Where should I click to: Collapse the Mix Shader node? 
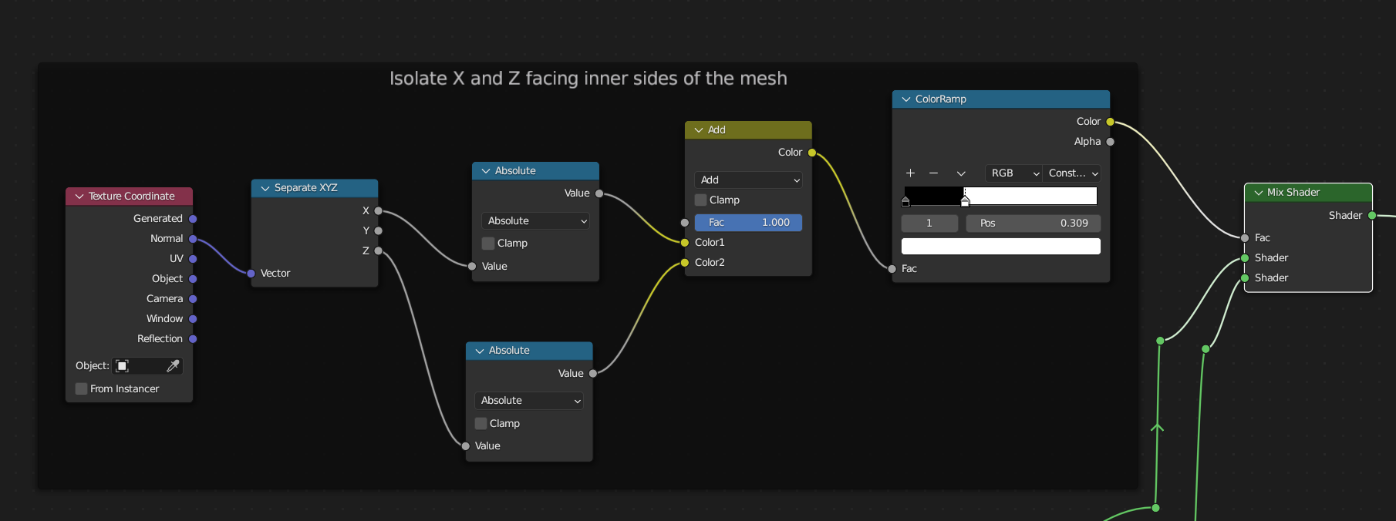click(x=1259, y=193)
